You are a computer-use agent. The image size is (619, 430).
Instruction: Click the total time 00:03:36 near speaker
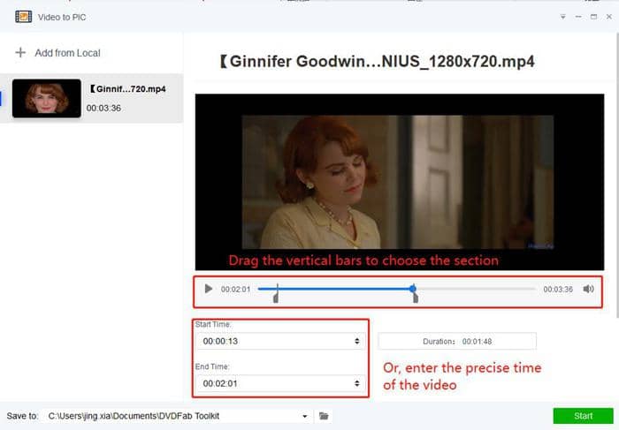pyautogui.click(x=558, y=290)
